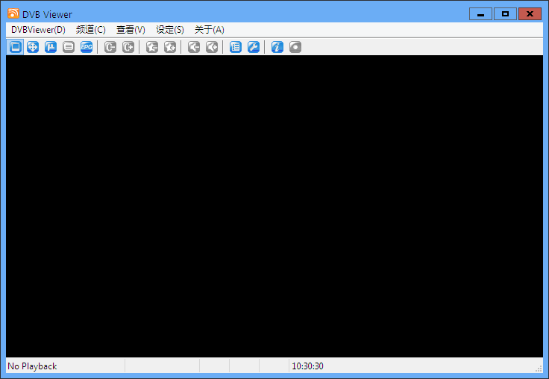Click the DVB Viewer title bar app icon
This screenshot has height=379, width=549.
pyautogui.click(x=13, y=13)
